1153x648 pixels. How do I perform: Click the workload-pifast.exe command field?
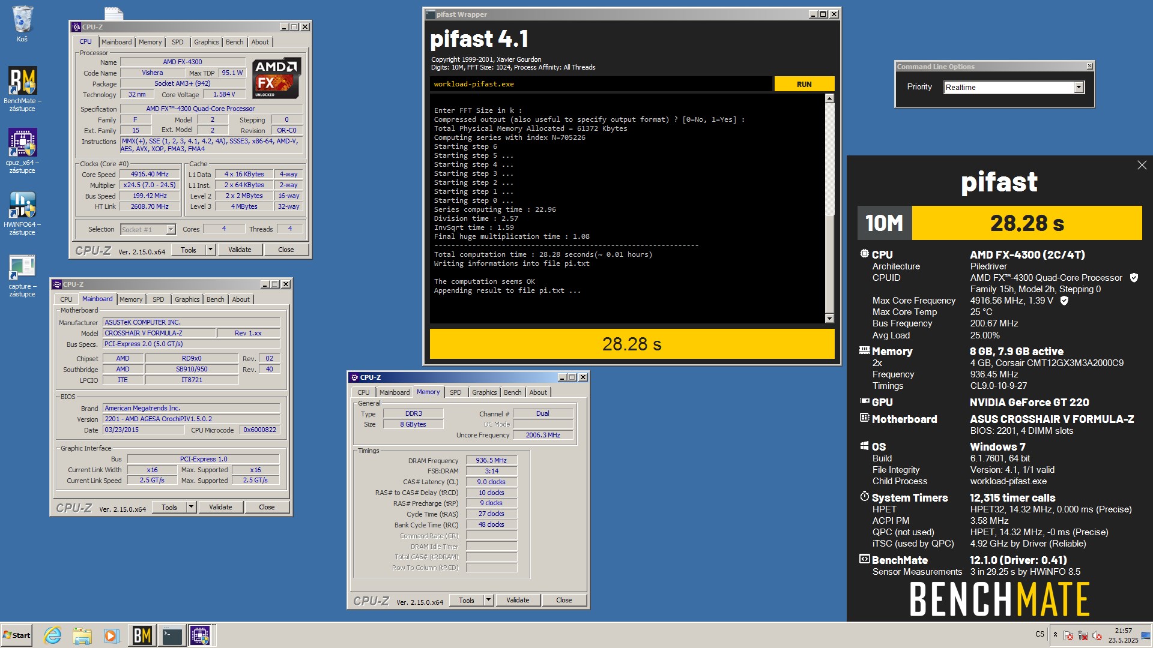click(x=601, y=84)
